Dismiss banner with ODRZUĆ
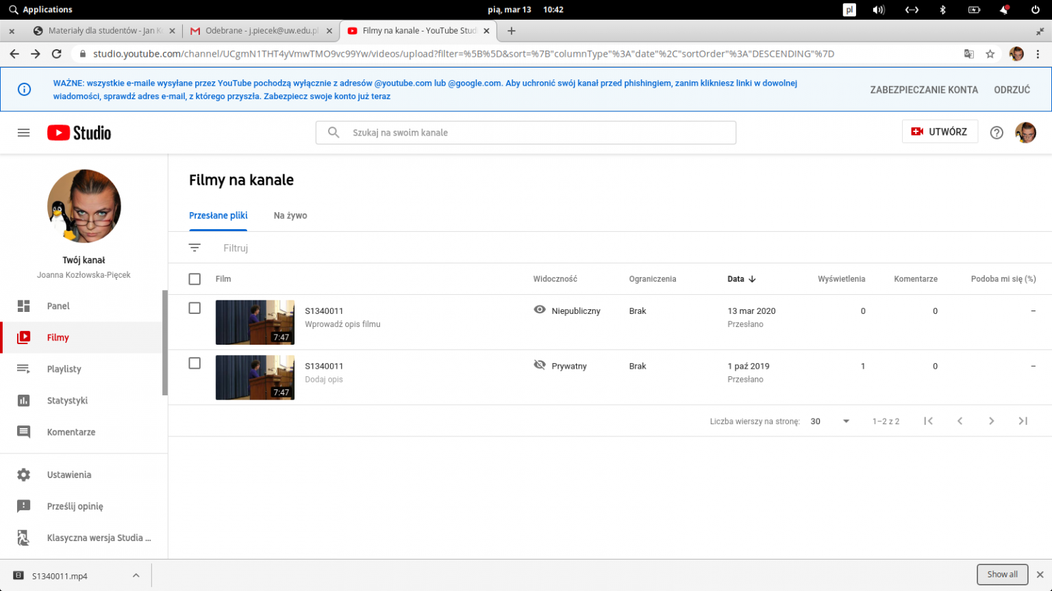 tap(1012, 90)
